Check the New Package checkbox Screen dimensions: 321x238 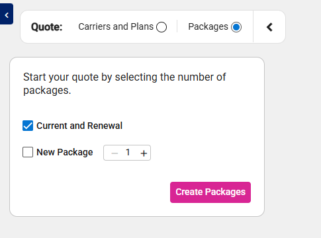pyautogui.click(x=28, y=152)
